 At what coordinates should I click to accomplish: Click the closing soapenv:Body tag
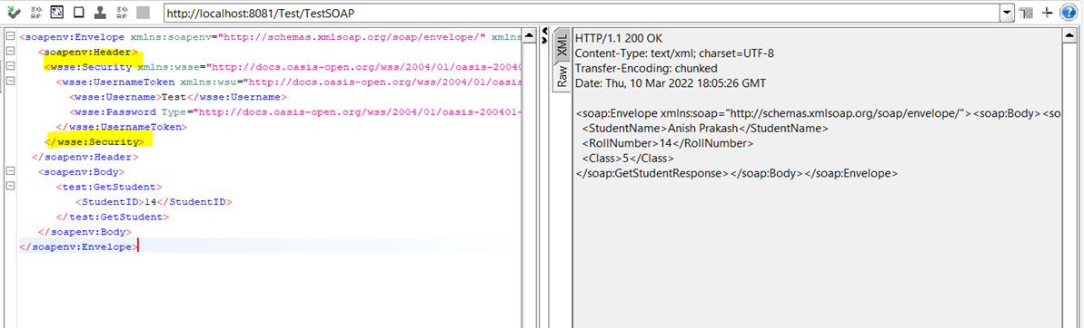pos(85,232)
